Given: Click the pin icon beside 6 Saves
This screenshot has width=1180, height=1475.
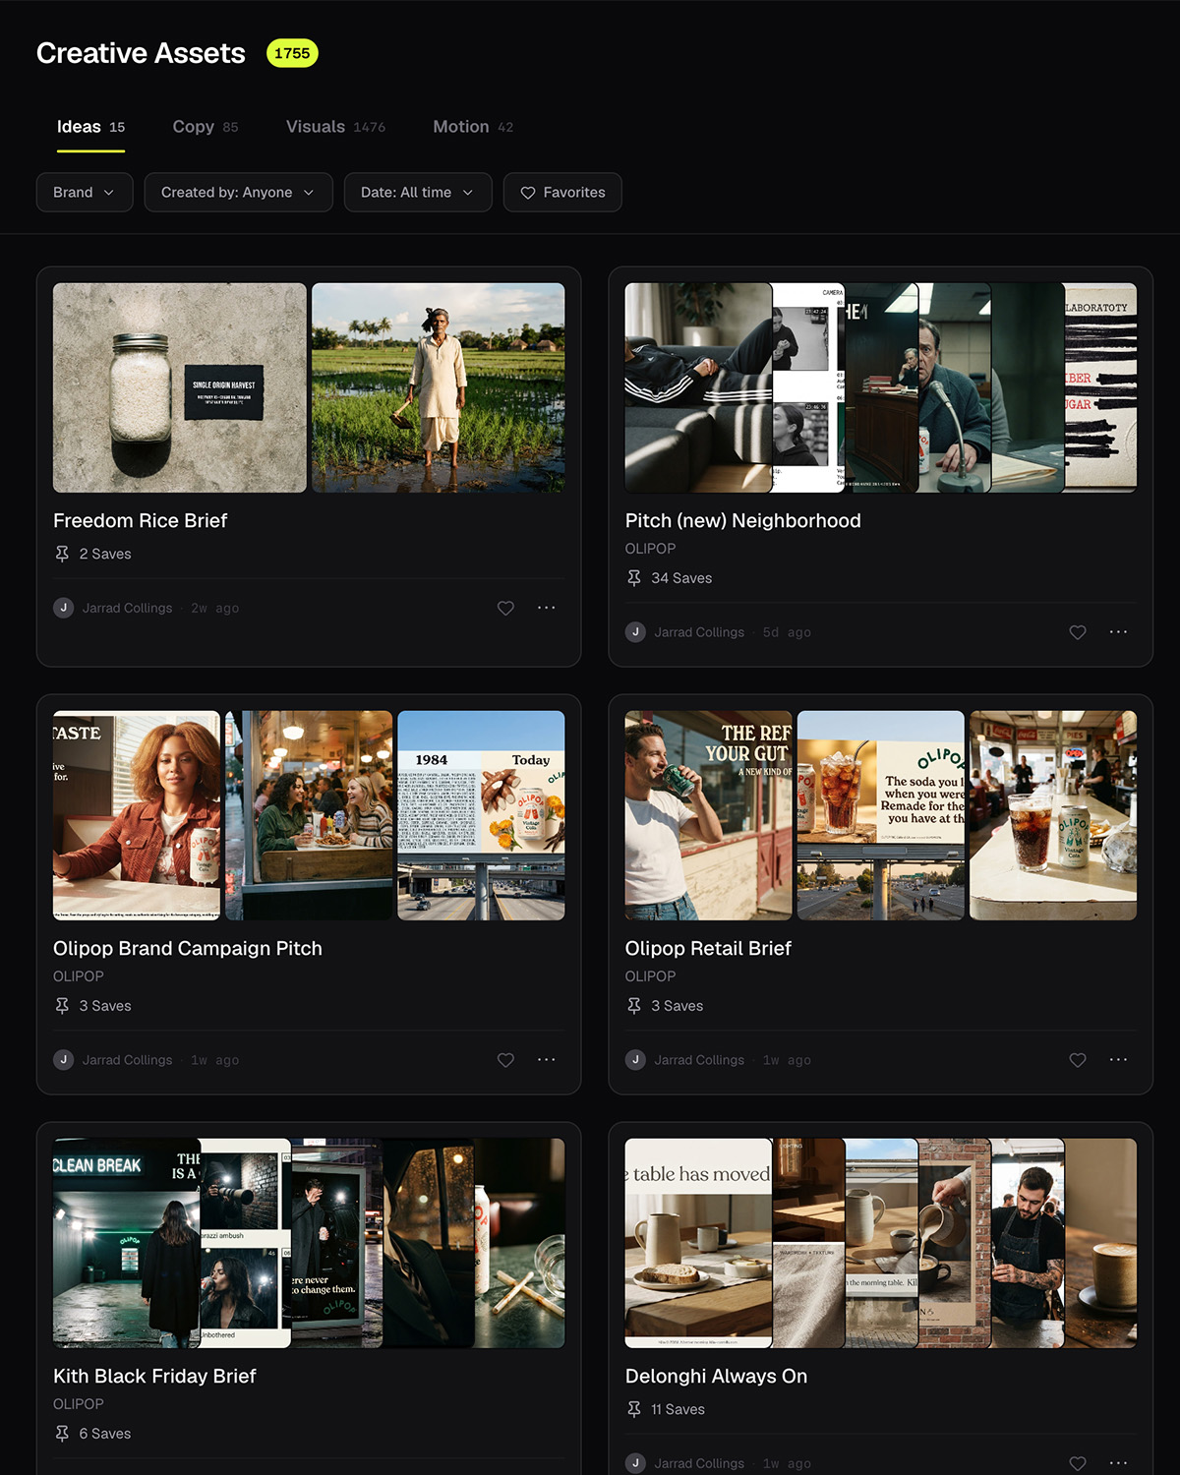Looking at the screenshot, I should [62, 1434].
